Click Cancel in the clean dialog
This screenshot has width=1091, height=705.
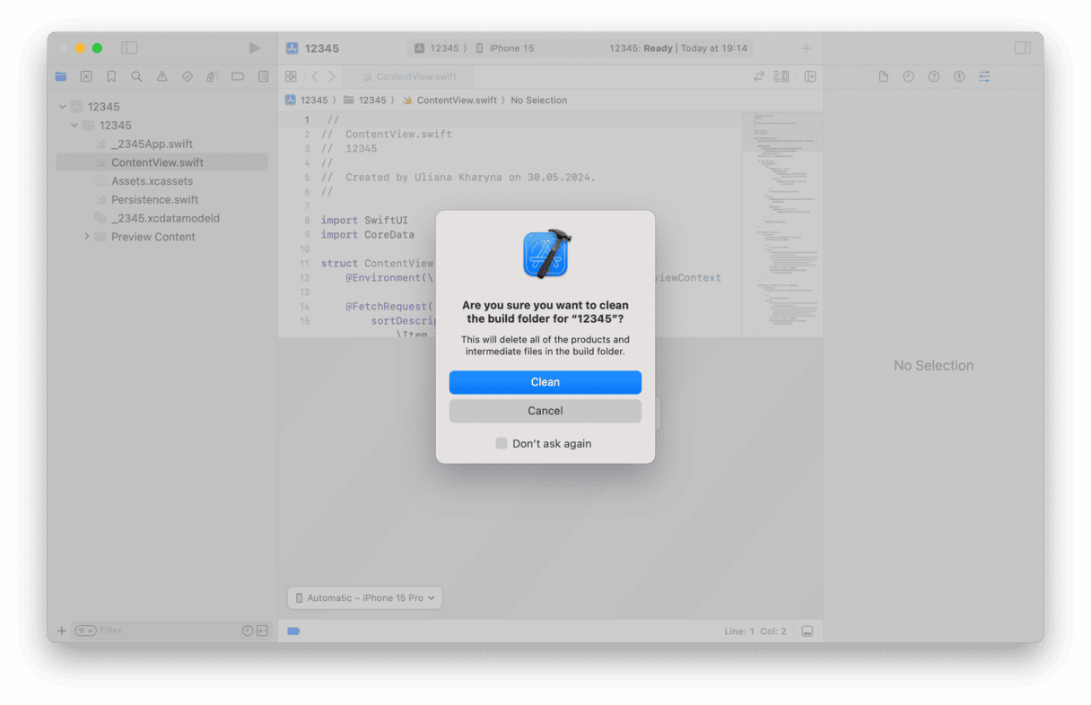[x=545, y=411]
